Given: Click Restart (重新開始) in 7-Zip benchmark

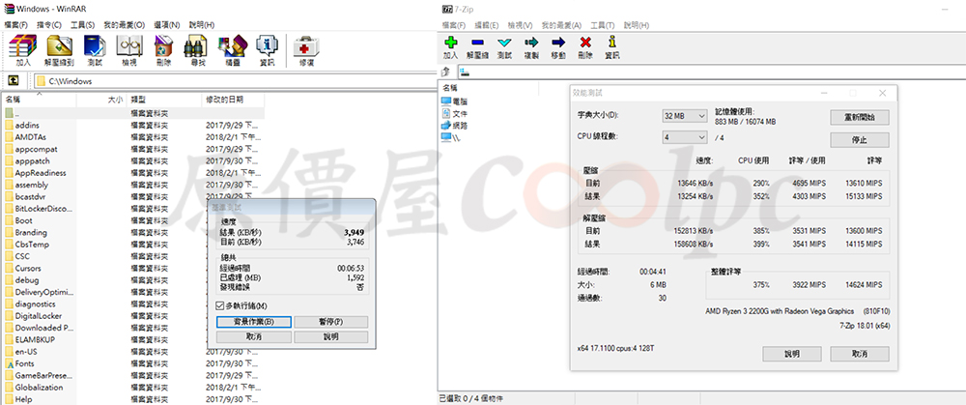Looking at the screenshot, I should click(x=860, y=117).
